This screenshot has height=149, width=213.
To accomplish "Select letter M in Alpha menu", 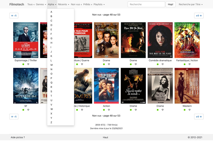I will click(61, 65).
